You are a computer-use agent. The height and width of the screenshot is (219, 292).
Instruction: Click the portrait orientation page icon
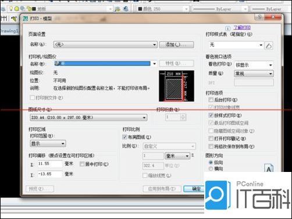point(269,168)
